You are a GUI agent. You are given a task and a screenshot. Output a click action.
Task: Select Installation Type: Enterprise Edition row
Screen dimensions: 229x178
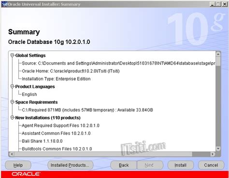tap(56, 79)
